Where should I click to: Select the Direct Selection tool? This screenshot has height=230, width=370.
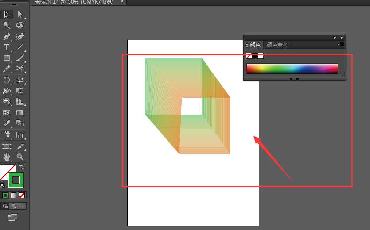20,15
